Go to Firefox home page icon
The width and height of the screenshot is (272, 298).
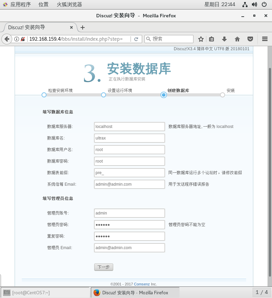tap(237, 39)
